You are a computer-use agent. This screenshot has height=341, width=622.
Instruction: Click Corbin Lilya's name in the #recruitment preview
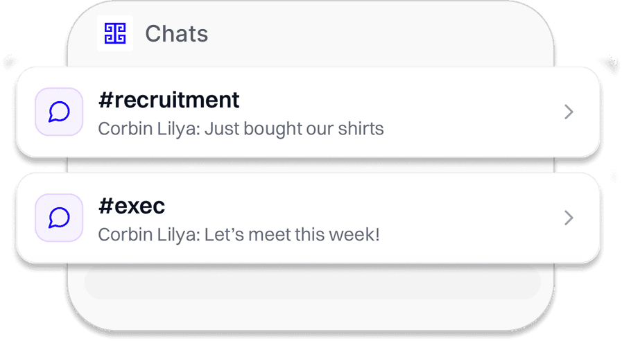[148, 129]
